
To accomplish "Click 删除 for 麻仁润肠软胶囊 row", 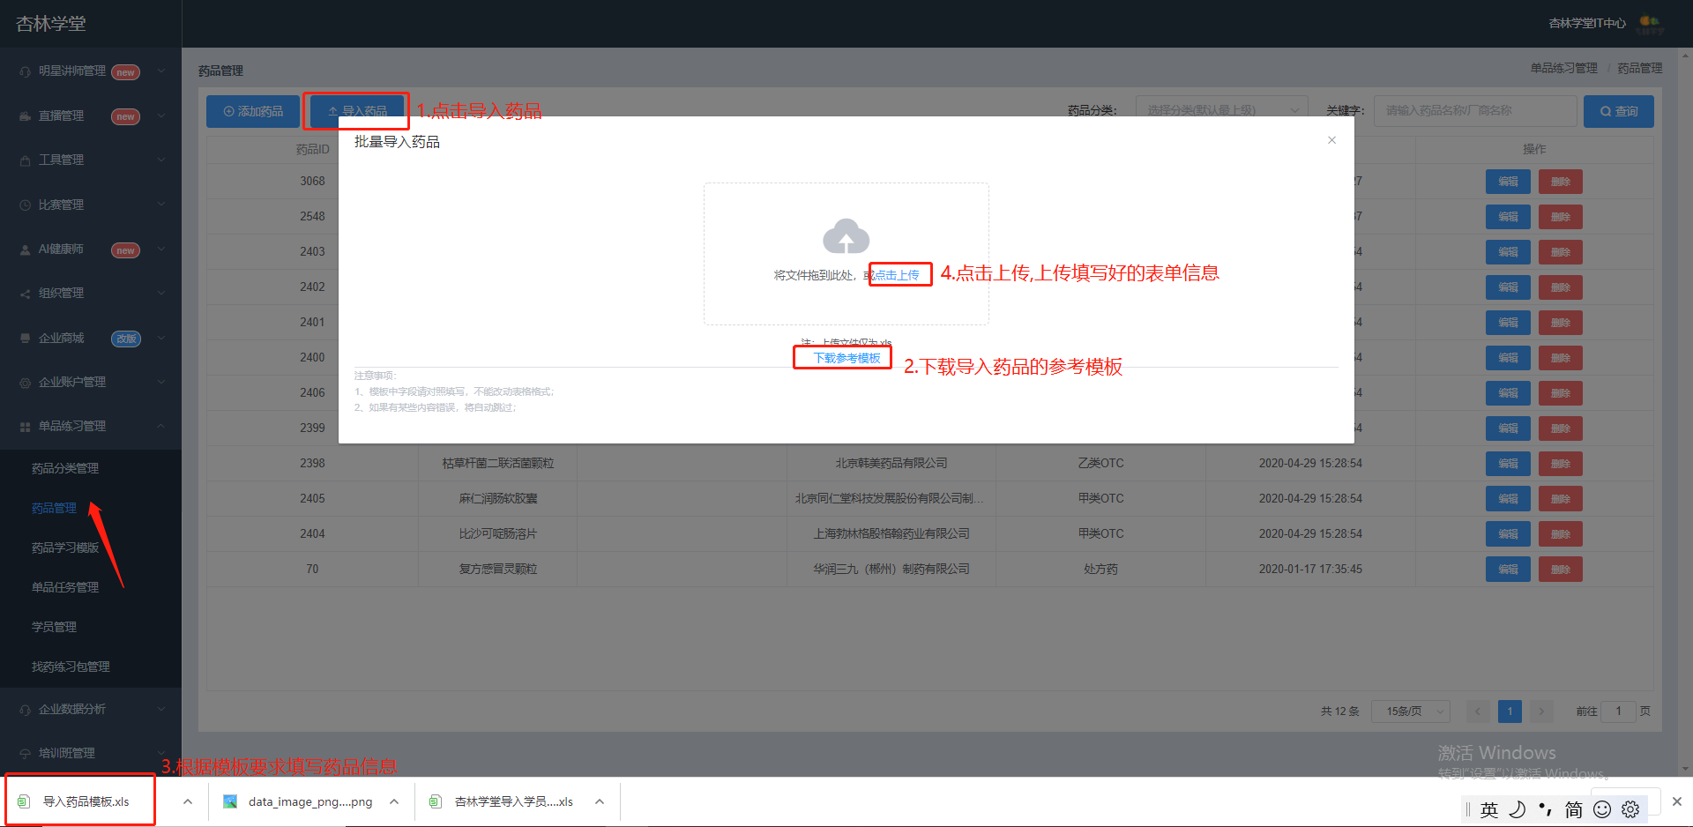I will click(1561, 499).
